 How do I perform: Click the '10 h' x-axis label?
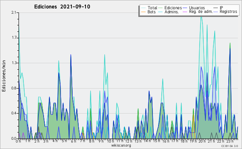pos(111,141)
